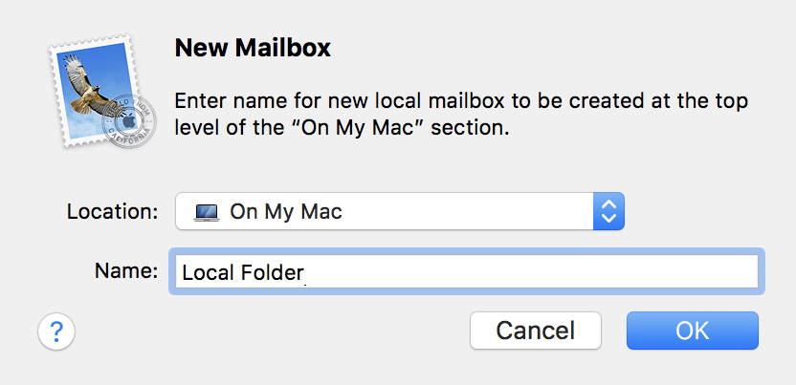Click the "Local Folder" text in Name field

click(241, 272)
